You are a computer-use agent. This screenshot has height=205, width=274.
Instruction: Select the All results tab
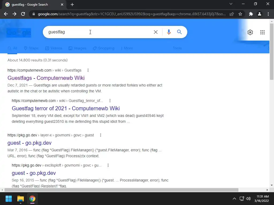point(12,48)
